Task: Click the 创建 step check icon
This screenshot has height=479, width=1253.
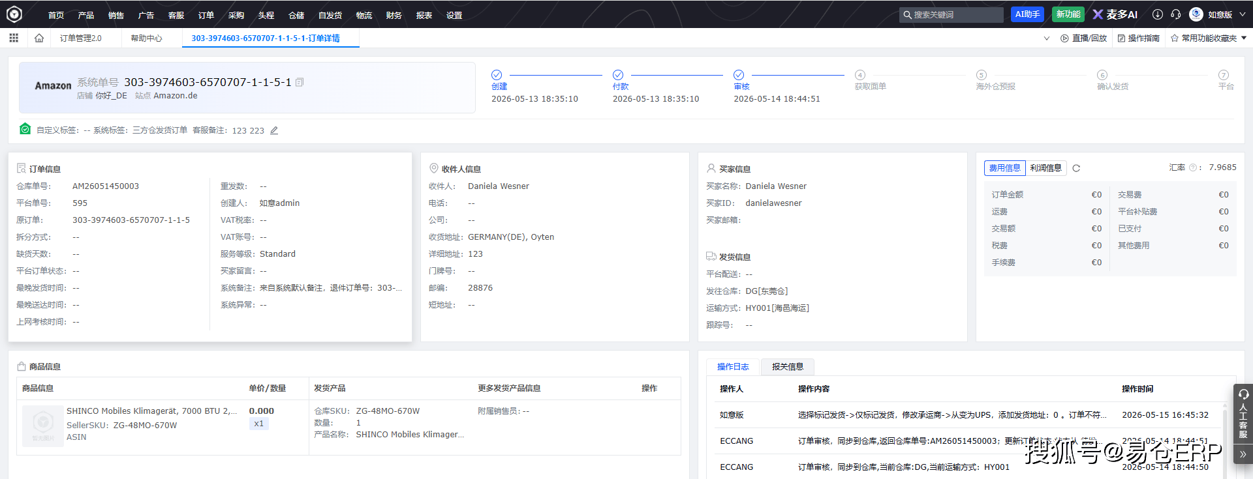Action: [497, 75]
